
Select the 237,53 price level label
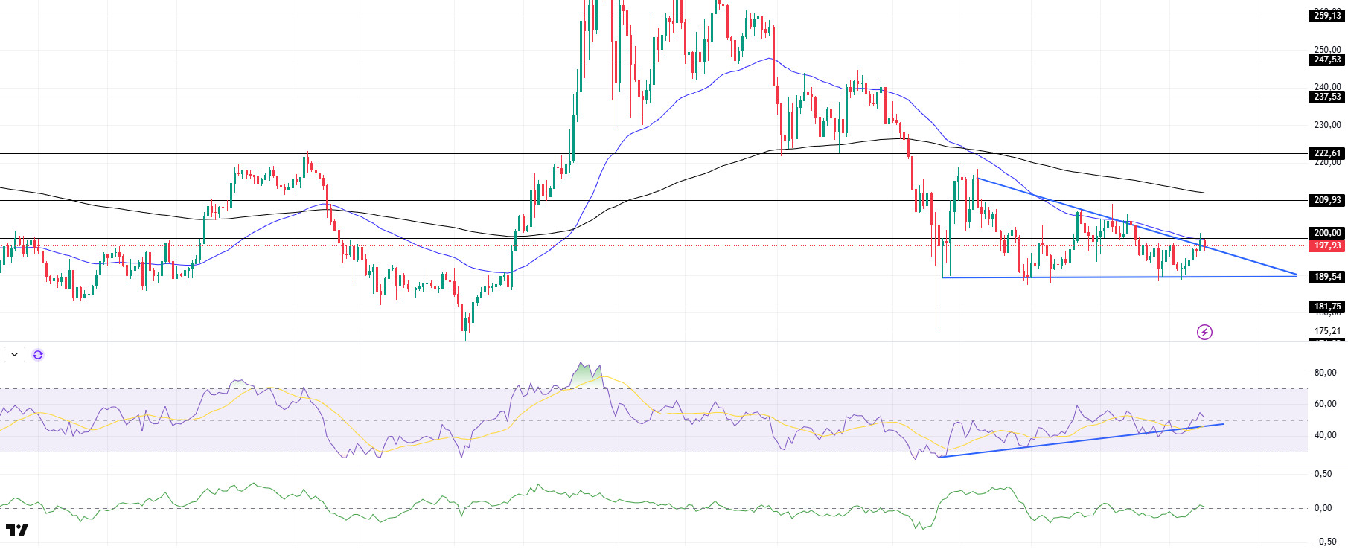[x=1327, y=97]
